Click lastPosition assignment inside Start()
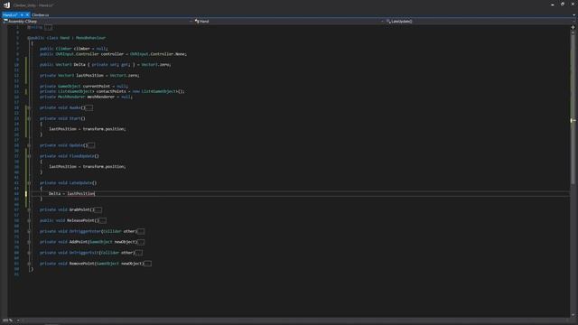578x325 pixels. pos(88,129)
